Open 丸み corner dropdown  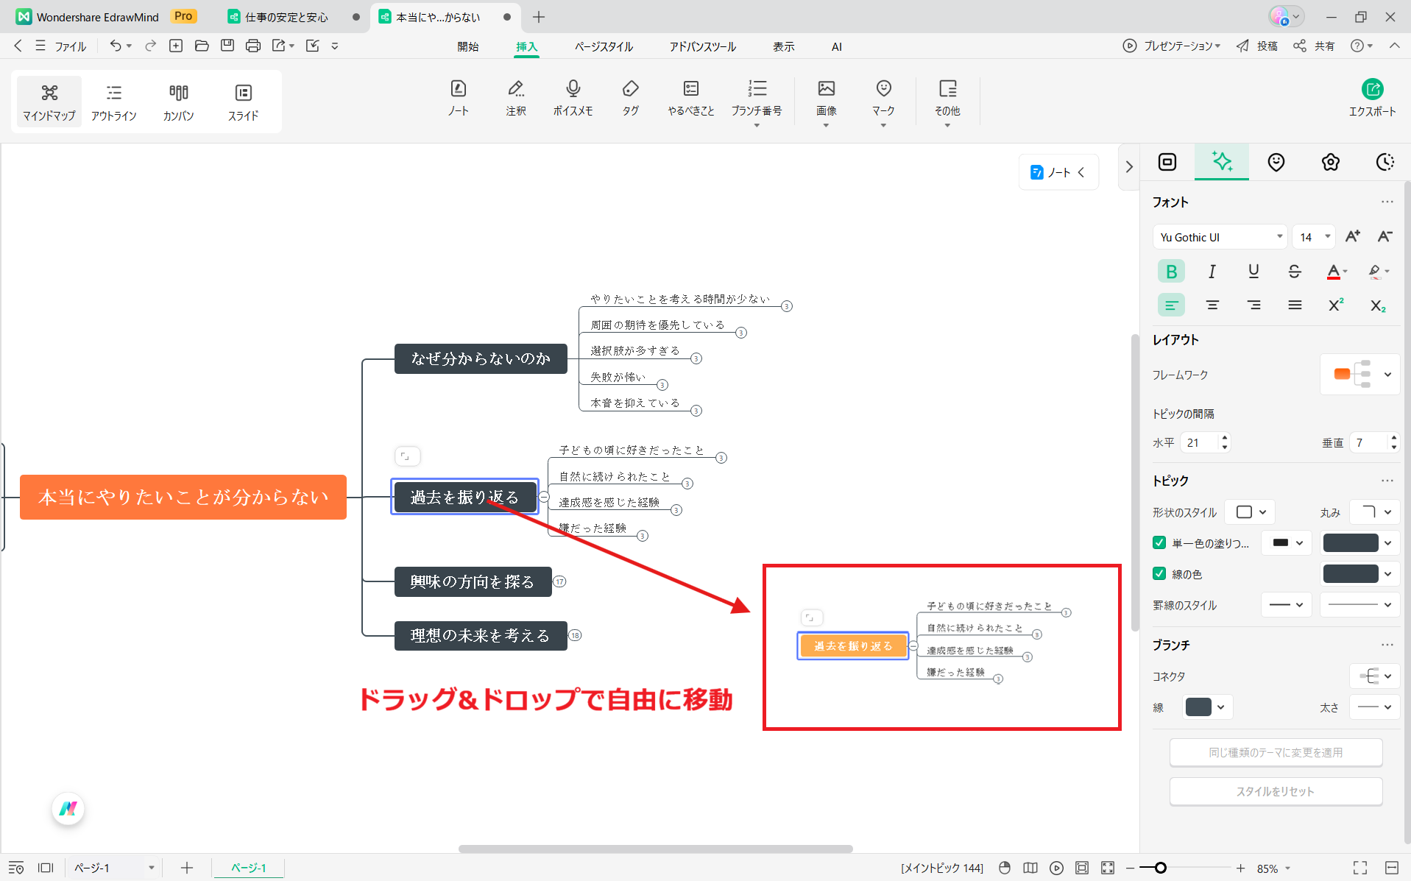1375,512
